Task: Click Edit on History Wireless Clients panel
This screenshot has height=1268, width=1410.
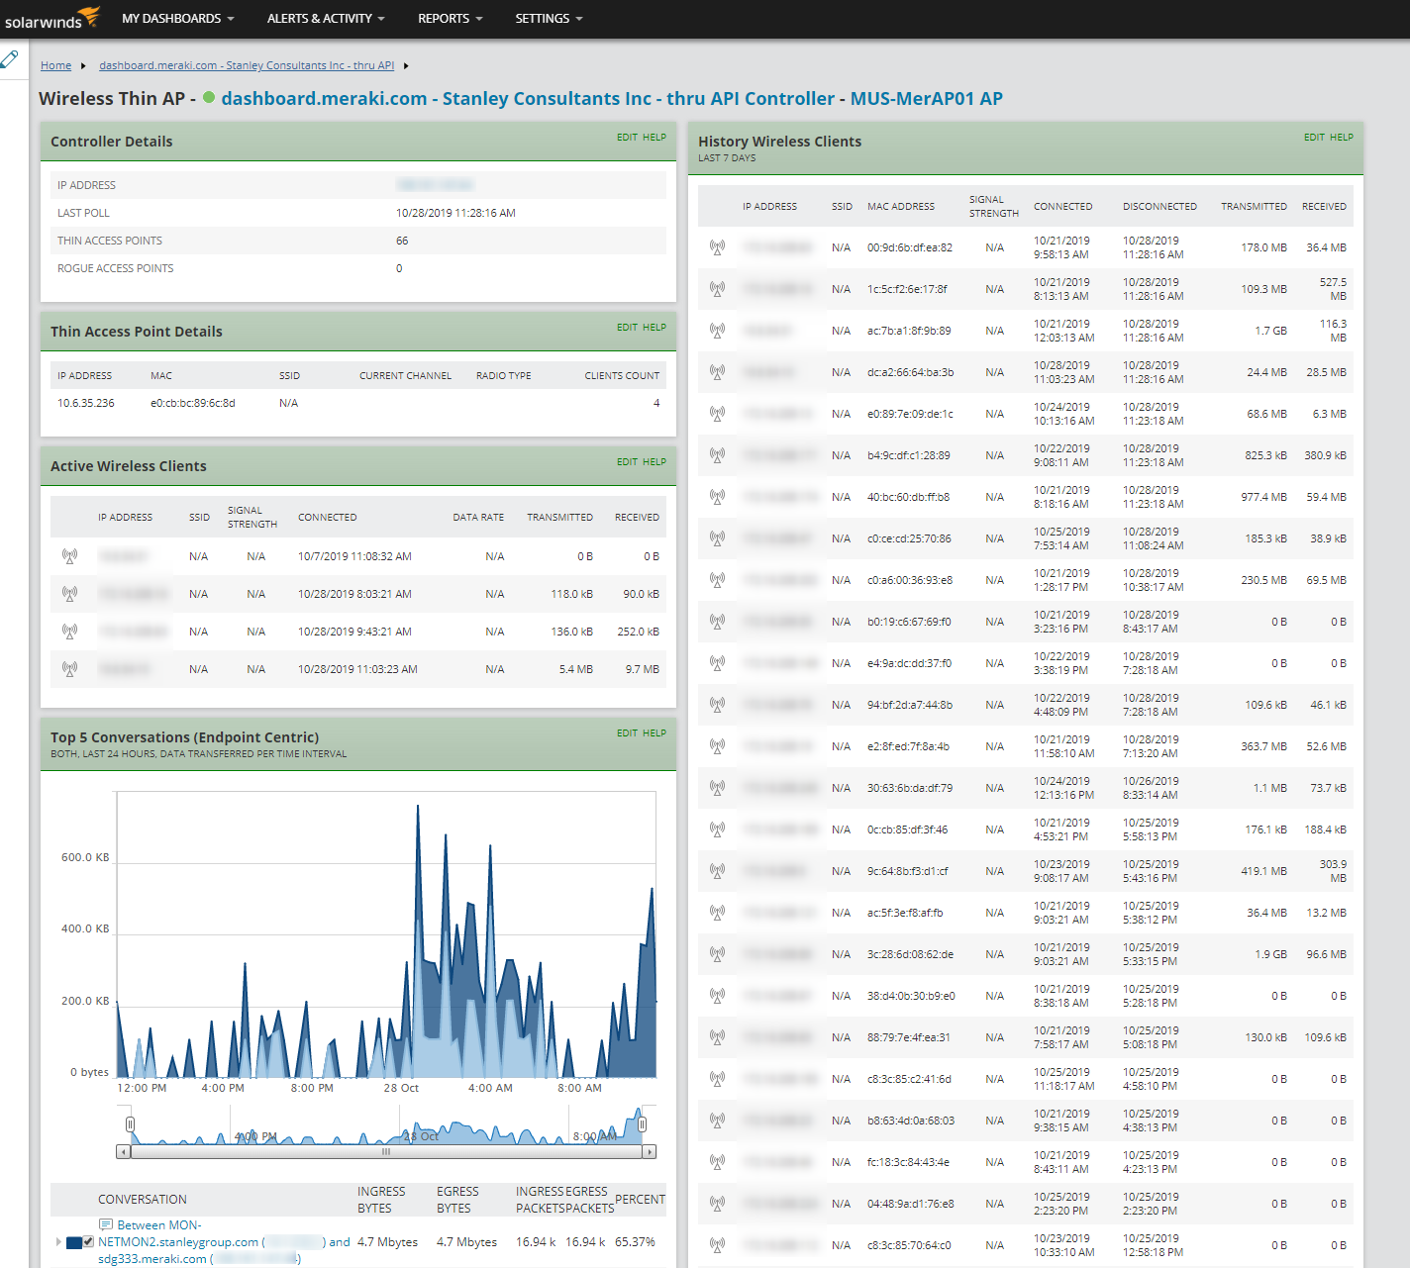Action: point(1314,138)
